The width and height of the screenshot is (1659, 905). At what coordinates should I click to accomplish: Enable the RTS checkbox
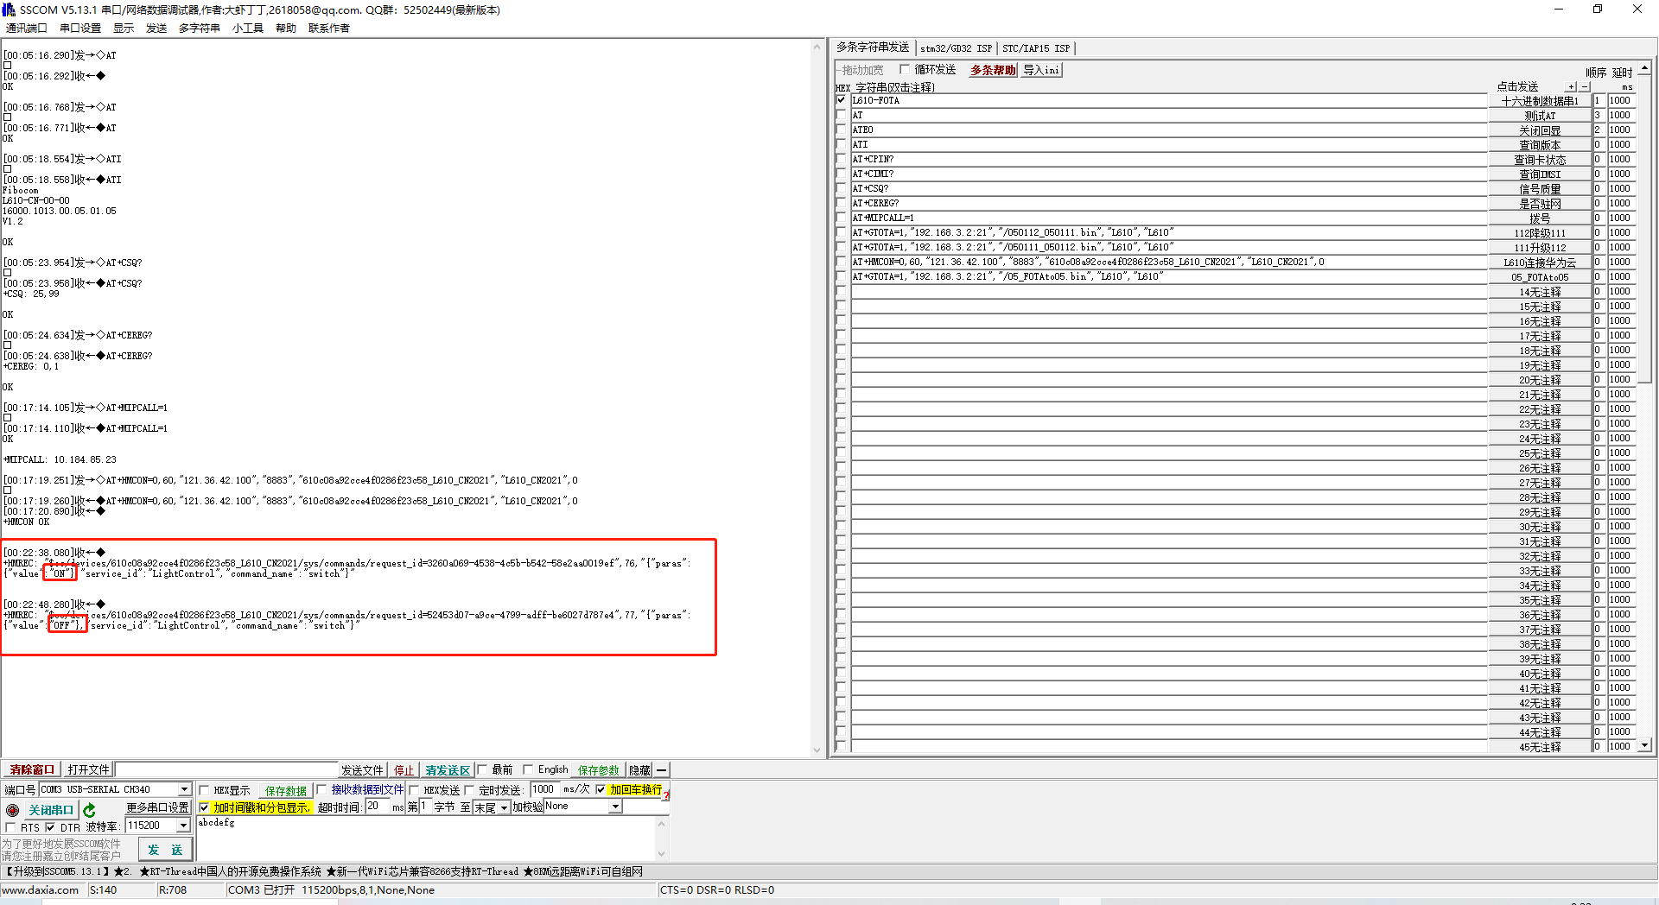tap(10, 827)
